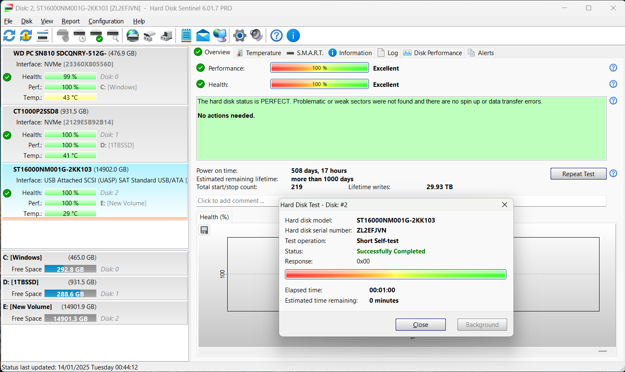Click the C: free space 292.8 GB bar
The height and width of the screenshot is (372, 625).
tap(70, 269)
